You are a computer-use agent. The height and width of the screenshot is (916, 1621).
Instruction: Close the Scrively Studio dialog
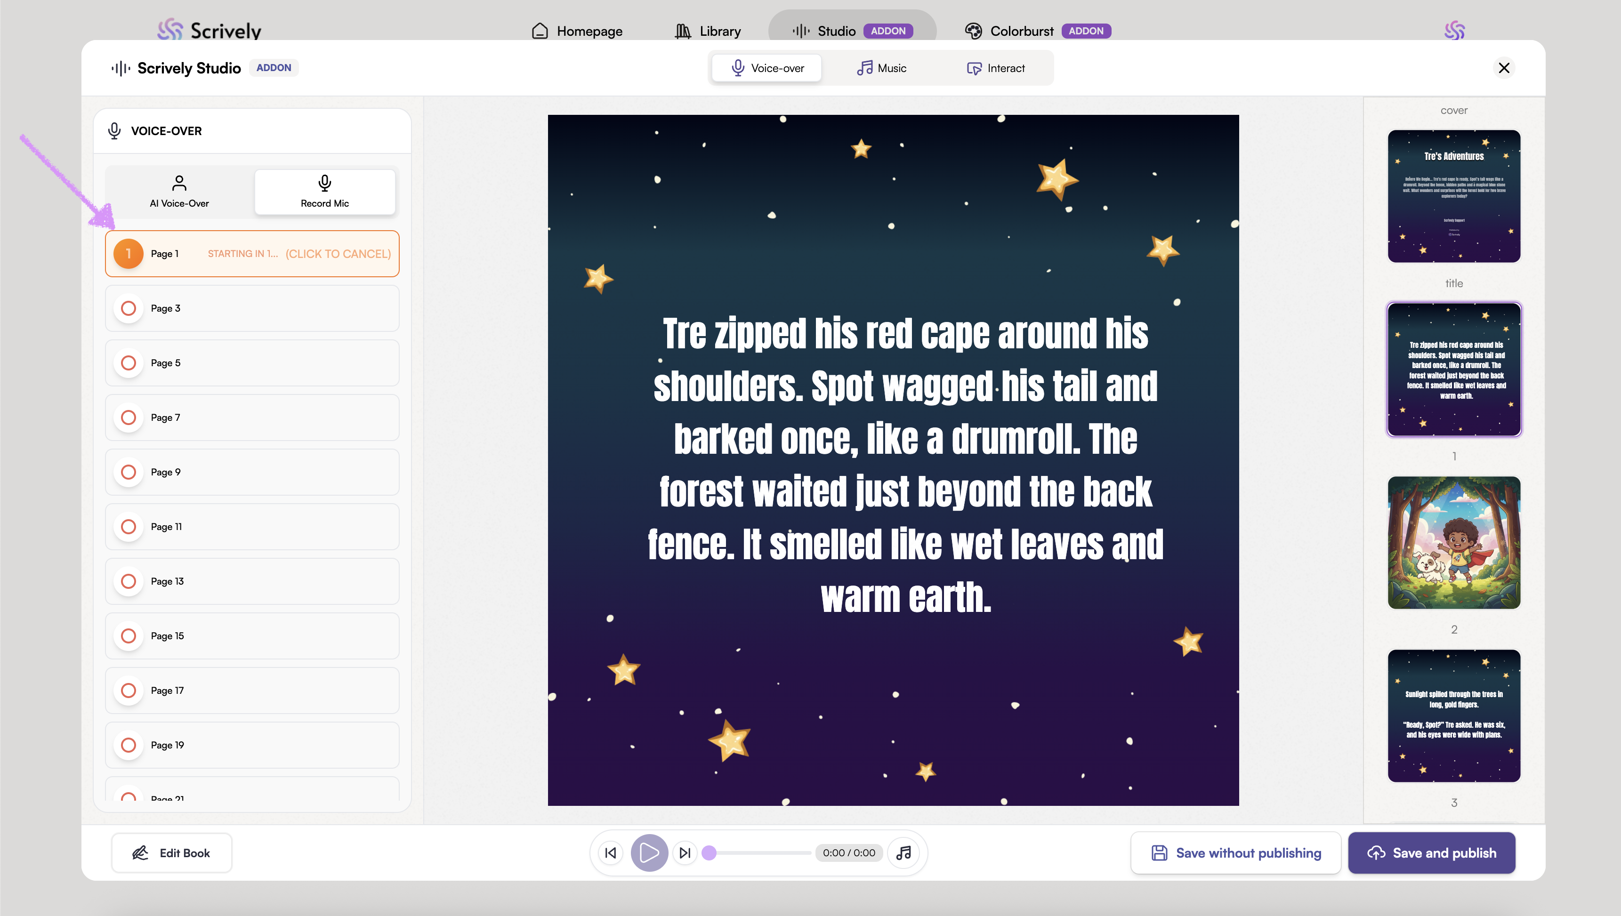point(1504,67)
